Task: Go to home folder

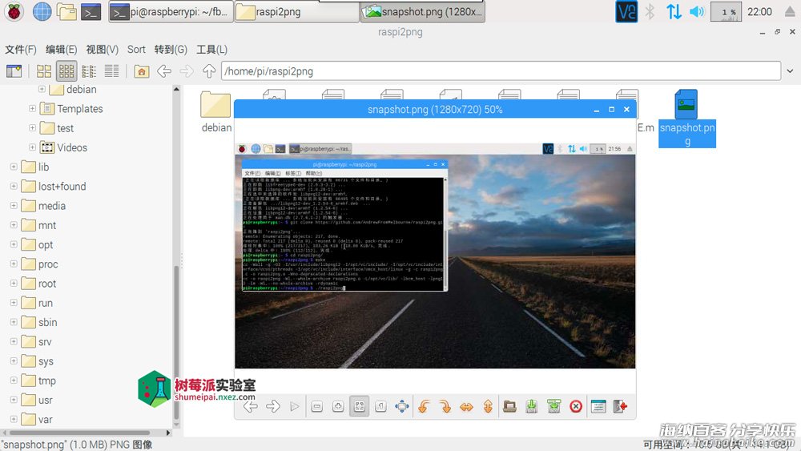Action: coord(142,71)
